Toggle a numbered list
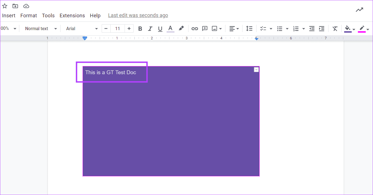 (x=296, y=28)
